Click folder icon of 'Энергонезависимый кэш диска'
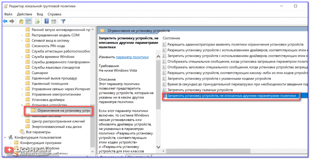The height and width of the screenshot is (159, 310). coord(28,127)
